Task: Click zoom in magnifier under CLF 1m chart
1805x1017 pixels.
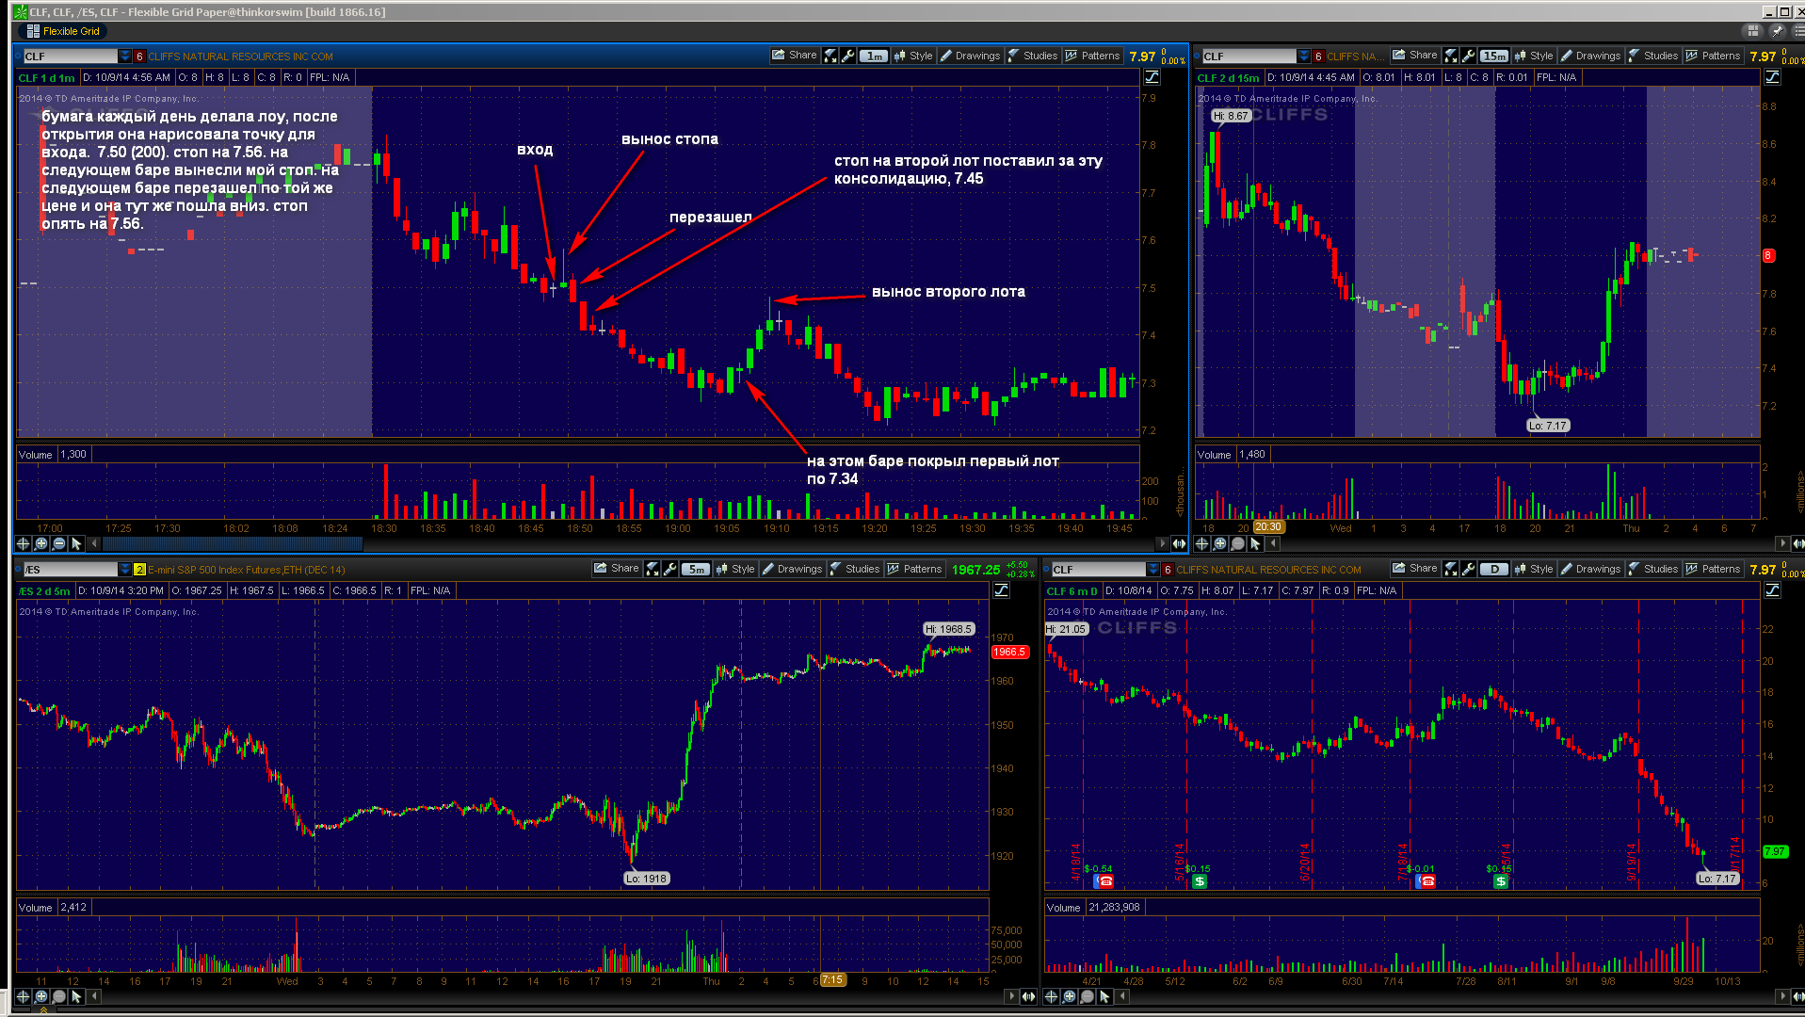Action: (x=41, y=543)
